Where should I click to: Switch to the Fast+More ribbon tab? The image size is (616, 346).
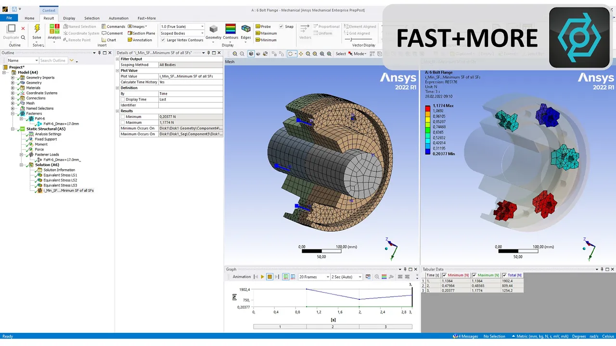point(147,18)
